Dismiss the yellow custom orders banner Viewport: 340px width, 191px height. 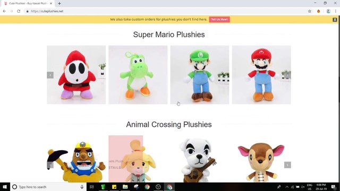tap(335, 20)
